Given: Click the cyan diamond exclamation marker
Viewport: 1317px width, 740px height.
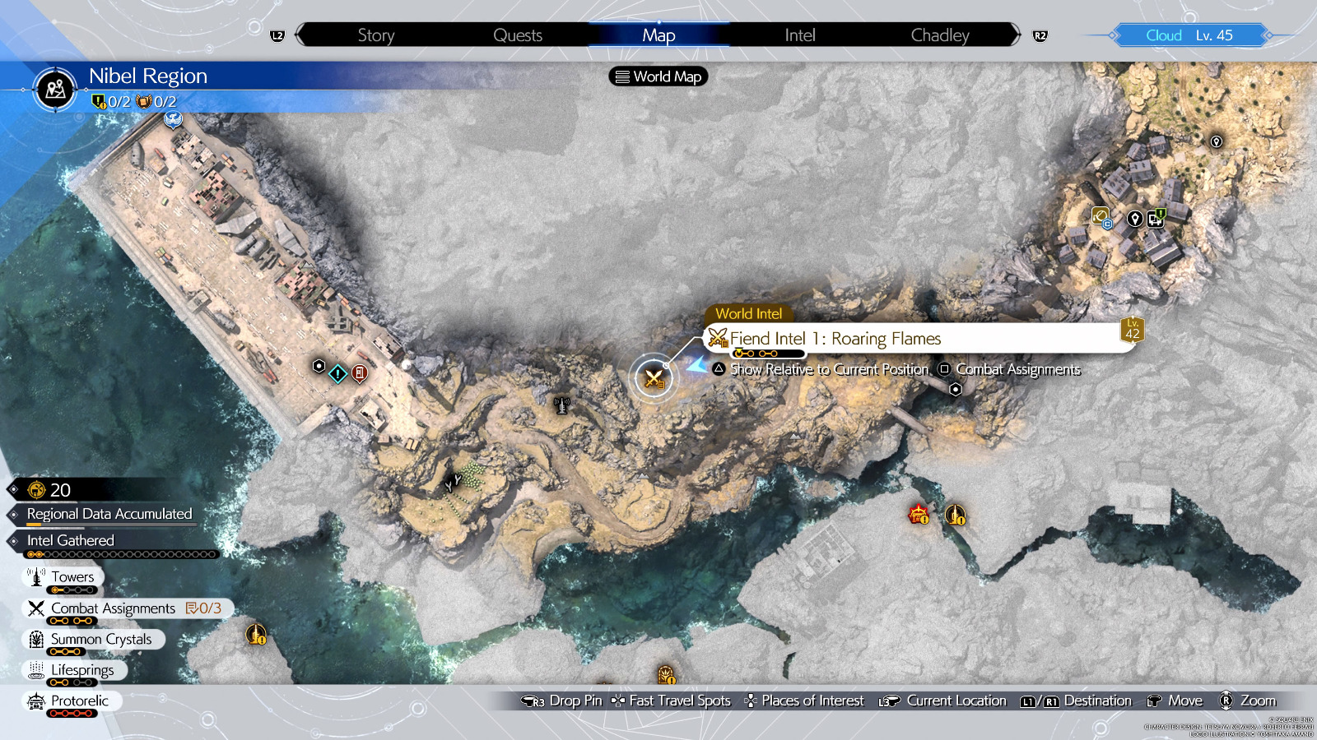Looking at the screenshot, I should click(x=337, y=374).
